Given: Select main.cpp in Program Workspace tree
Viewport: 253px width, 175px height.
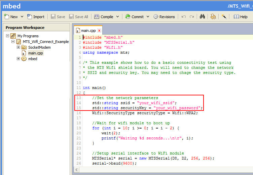Looking at the screenshot, I should point(35,53).
